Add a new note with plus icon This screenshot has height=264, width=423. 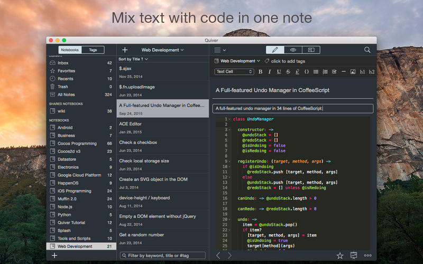coord(125,50)
